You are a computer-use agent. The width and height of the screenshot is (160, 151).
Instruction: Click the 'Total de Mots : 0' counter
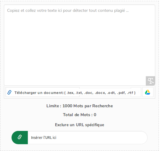tap(80, 115)
